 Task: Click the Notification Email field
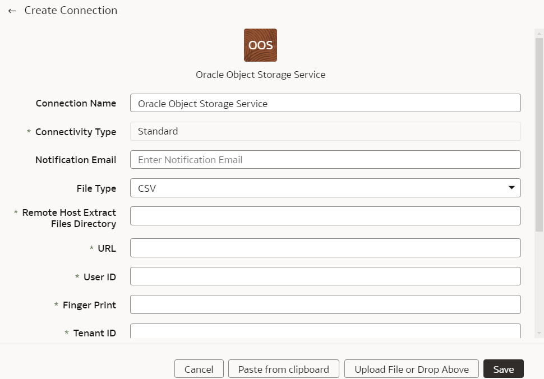coord(325,159)
